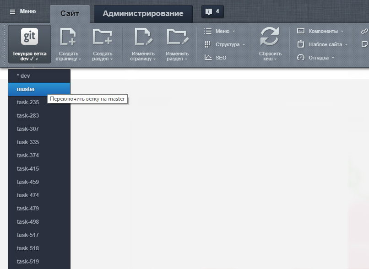Click the 'Шаблон сайта' clipboard icon
The width and height of the screenshot is (369, 269).
(300, 44)
